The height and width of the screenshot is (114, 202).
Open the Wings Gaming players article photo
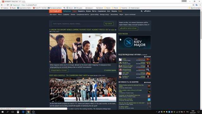83,48
